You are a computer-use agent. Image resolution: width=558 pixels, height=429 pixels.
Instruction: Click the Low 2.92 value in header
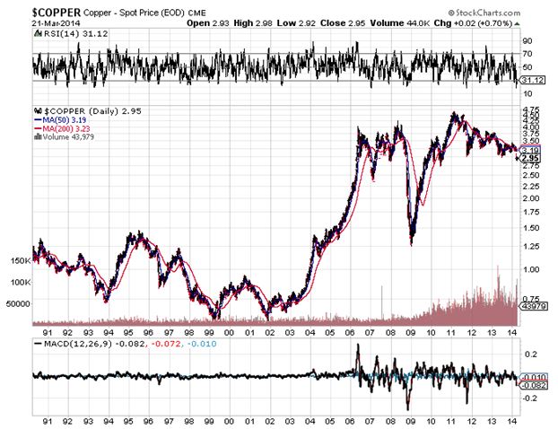[296, 23]
